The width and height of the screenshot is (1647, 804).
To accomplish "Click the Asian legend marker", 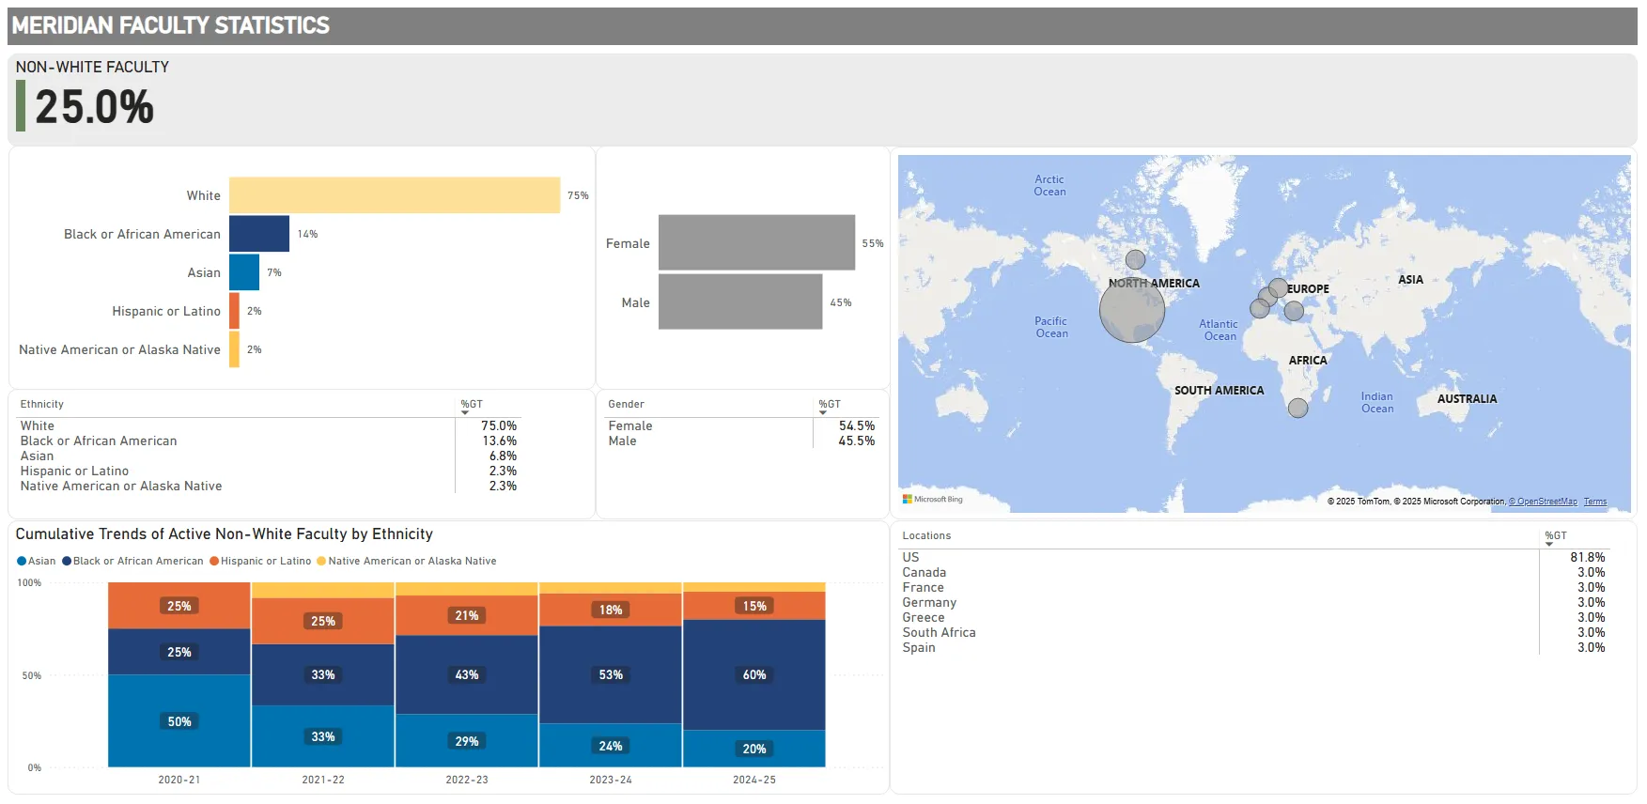I will point(22,561).
